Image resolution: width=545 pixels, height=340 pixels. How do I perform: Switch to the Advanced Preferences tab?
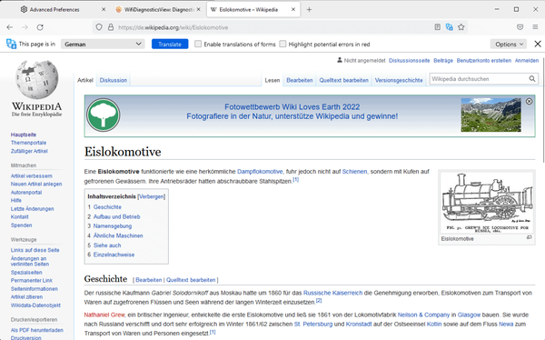(54, 9)
